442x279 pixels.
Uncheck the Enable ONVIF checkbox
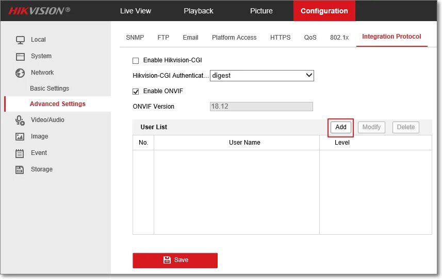[x=136, y=92]
